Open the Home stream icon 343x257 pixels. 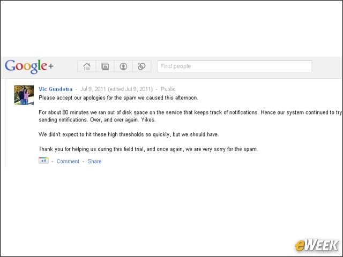point(87,66)
